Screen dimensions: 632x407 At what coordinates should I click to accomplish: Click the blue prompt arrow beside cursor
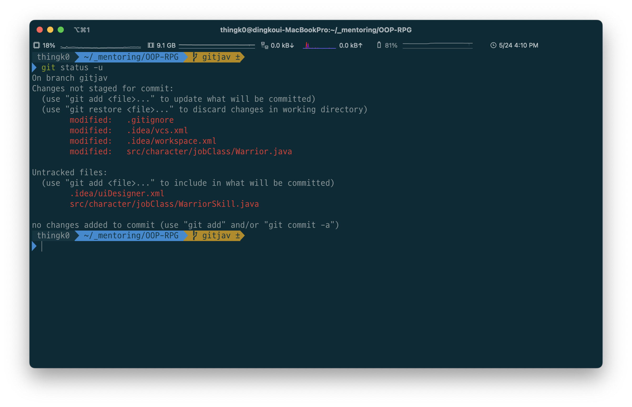pos(34,246)
